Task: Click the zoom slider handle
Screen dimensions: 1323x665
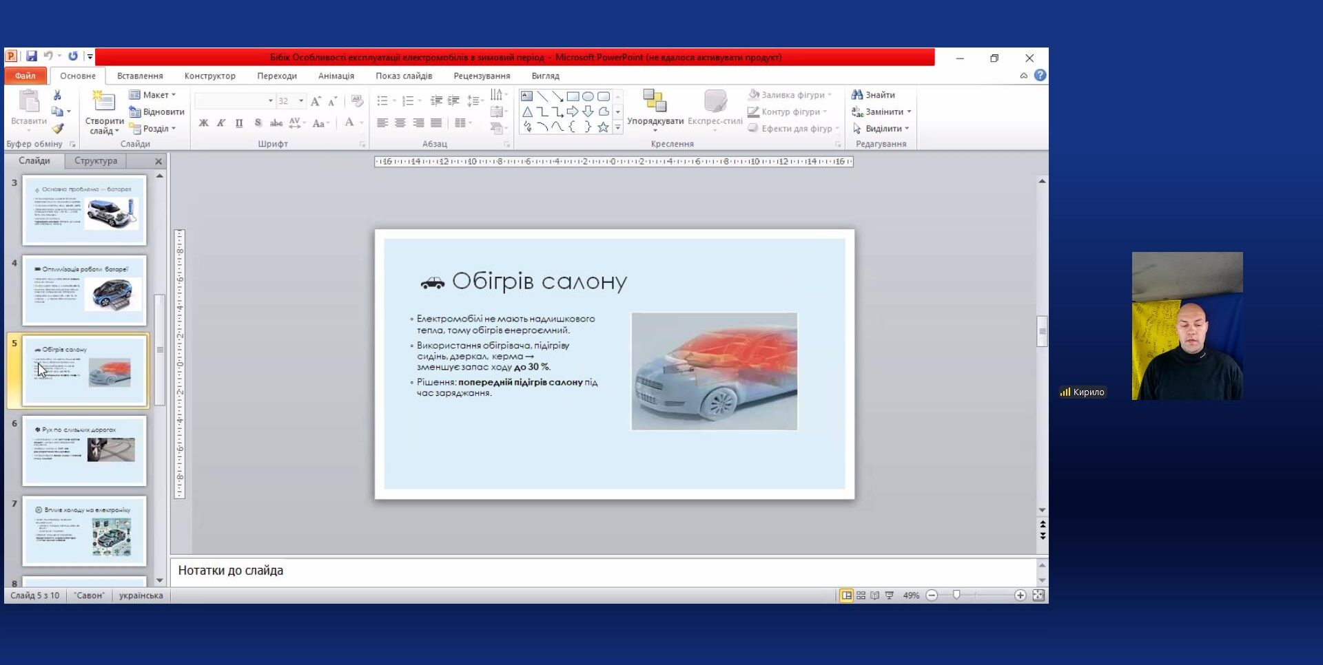Action: click(956, 595)
